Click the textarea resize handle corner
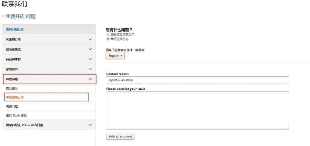 (x=288, y=128)
